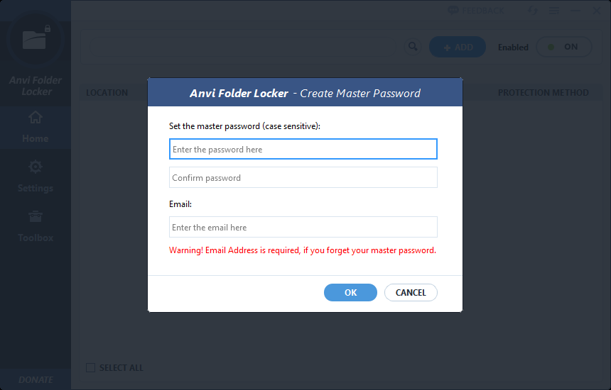Click OK to create master password
This screenshot has width=611, height=390.
coord(350,292)
